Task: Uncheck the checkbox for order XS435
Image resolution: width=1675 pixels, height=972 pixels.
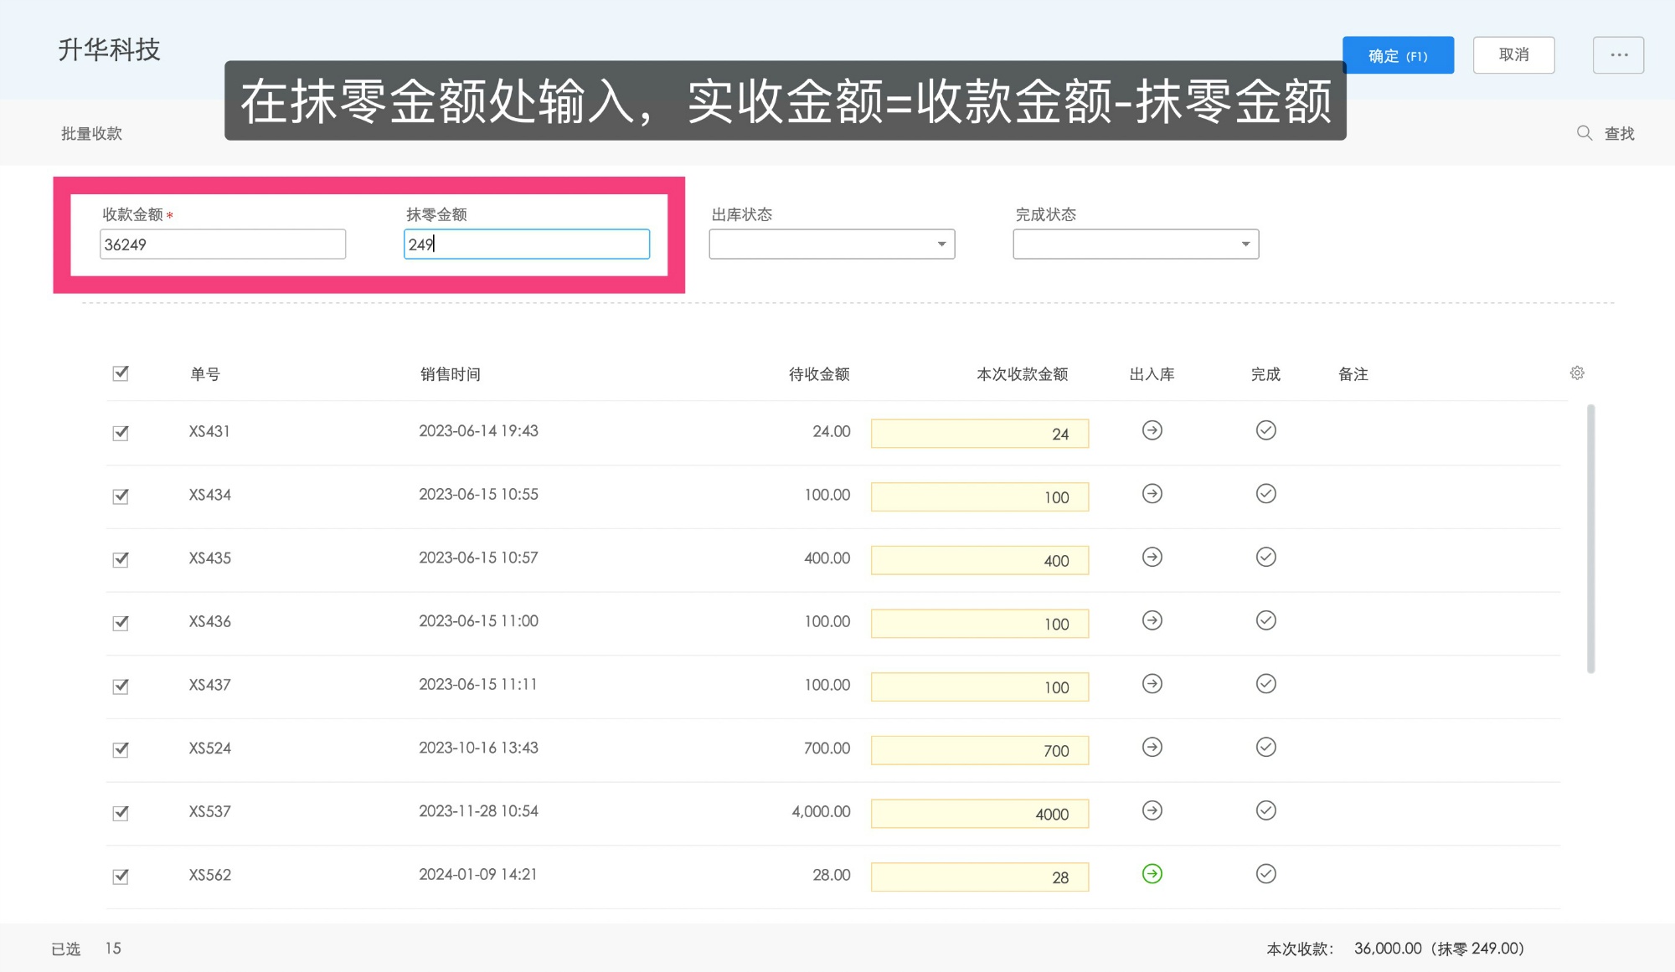Action: tap(120, 558)
